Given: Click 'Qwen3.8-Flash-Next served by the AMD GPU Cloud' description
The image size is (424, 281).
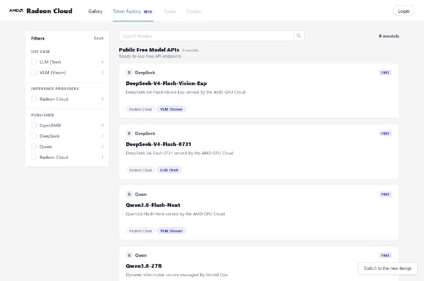Looking at the screenshot, I should [x=175, y=214].
